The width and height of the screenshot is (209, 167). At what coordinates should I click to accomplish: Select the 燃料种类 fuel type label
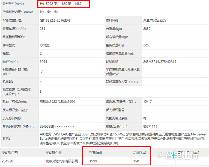coord(113,20)
